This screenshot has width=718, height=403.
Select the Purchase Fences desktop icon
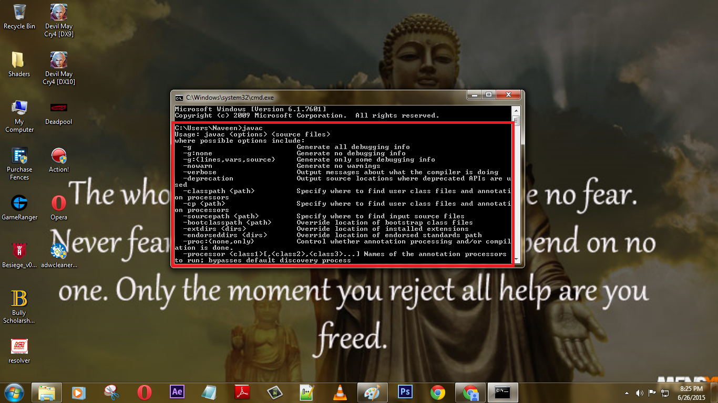(19, 164)
